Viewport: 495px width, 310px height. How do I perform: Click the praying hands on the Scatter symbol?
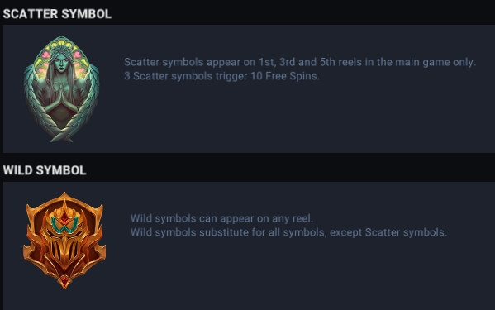(61, 96)
